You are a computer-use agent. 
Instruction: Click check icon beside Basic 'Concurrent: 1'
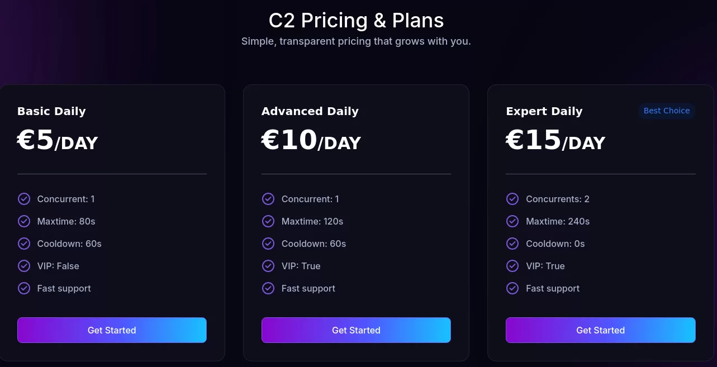pyautogui.click(x=24, y=199)
